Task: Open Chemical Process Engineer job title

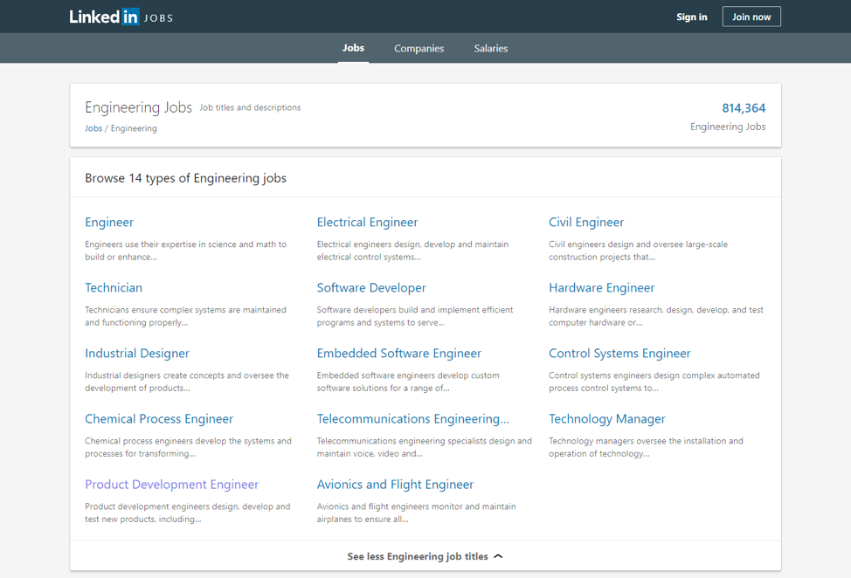Action: coord(159,418)
